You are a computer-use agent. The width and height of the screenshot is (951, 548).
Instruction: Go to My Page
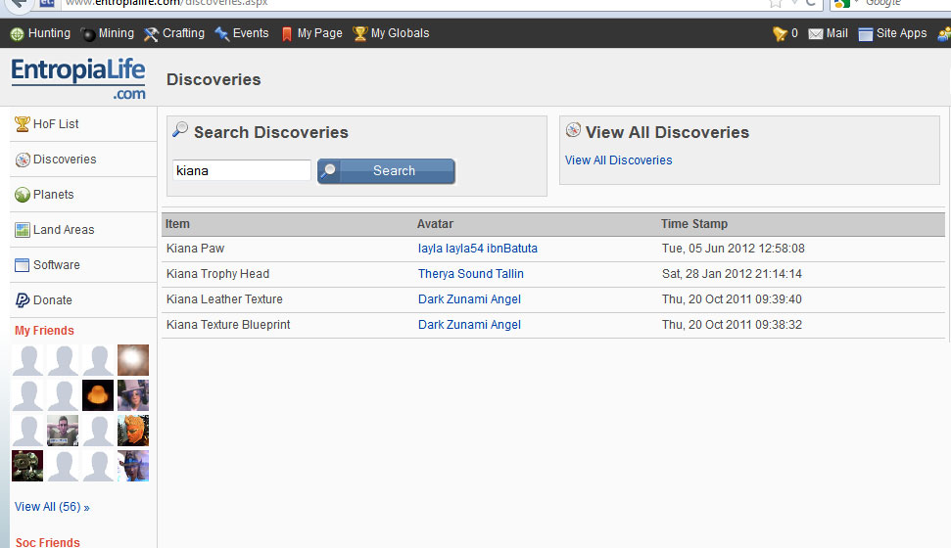coord(319,33)
